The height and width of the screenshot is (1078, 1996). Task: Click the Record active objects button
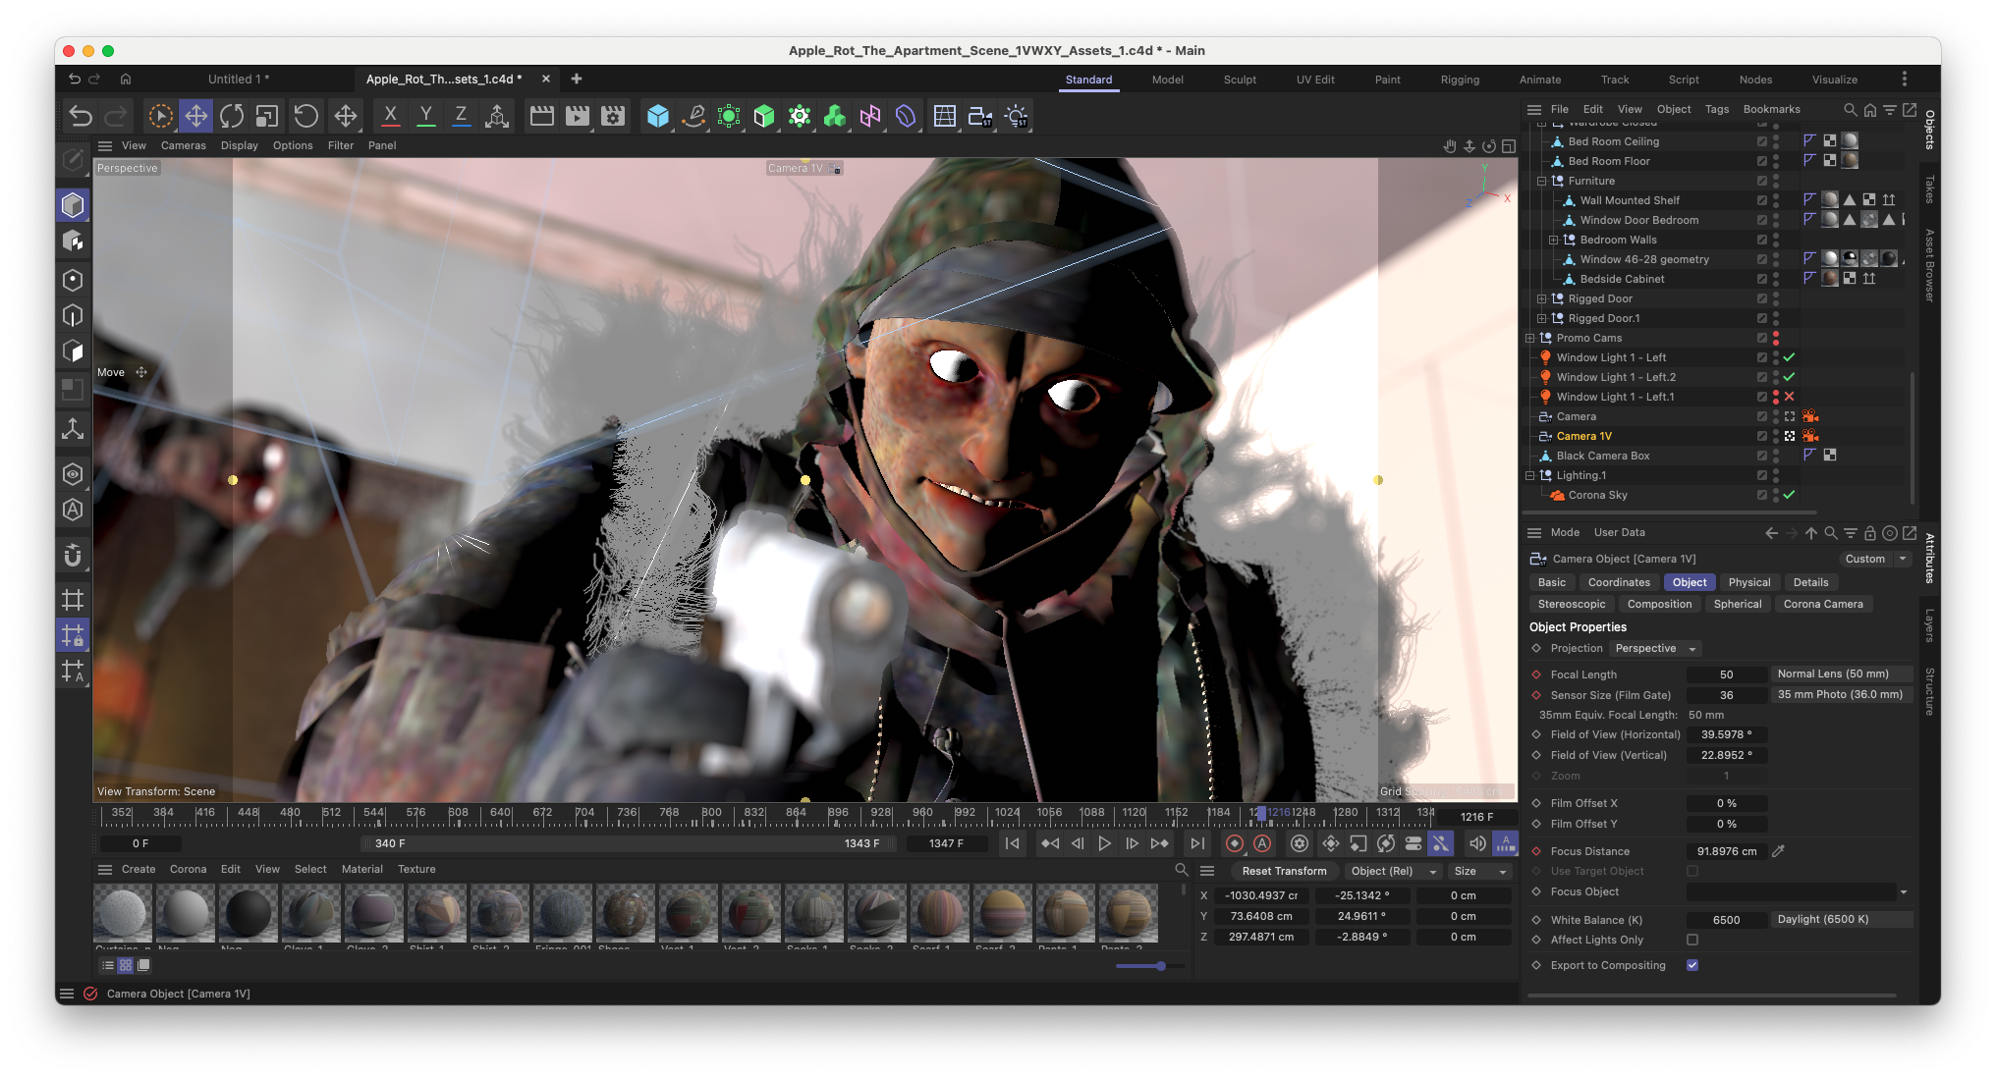coord(1235,843)
